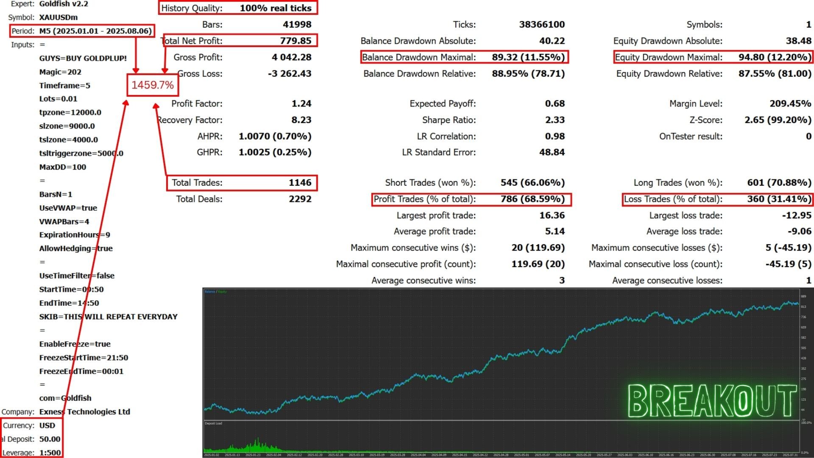Click the "slzone=9000.0" input line
The height and width of the screenshot is (458, 814).
[67, 126]
